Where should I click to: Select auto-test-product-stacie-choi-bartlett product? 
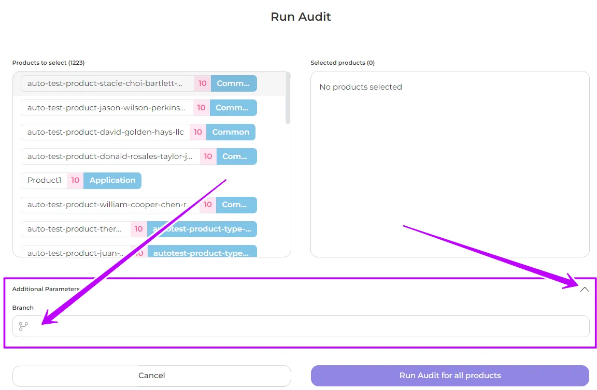(105, 83)
